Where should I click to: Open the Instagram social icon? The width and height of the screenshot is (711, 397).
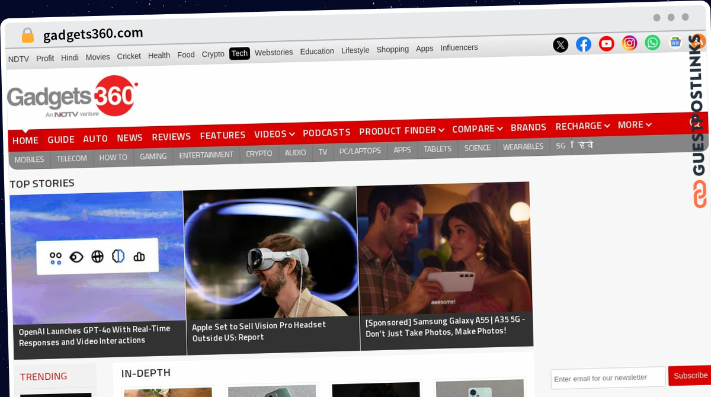tap(630, 43)
